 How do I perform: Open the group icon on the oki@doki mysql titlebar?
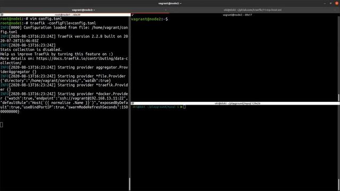coord(132,103)
